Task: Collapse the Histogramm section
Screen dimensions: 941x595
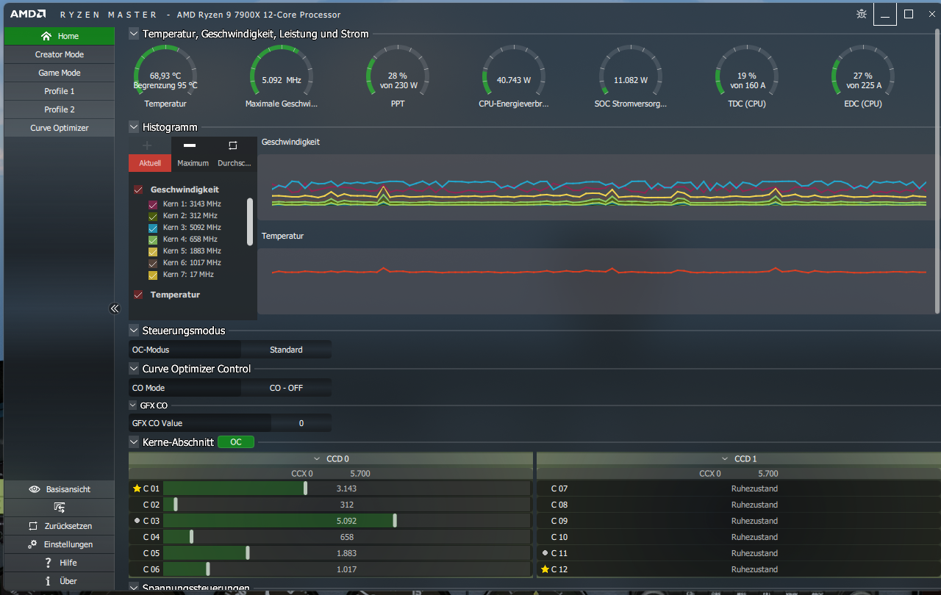Action: point(134,127)
